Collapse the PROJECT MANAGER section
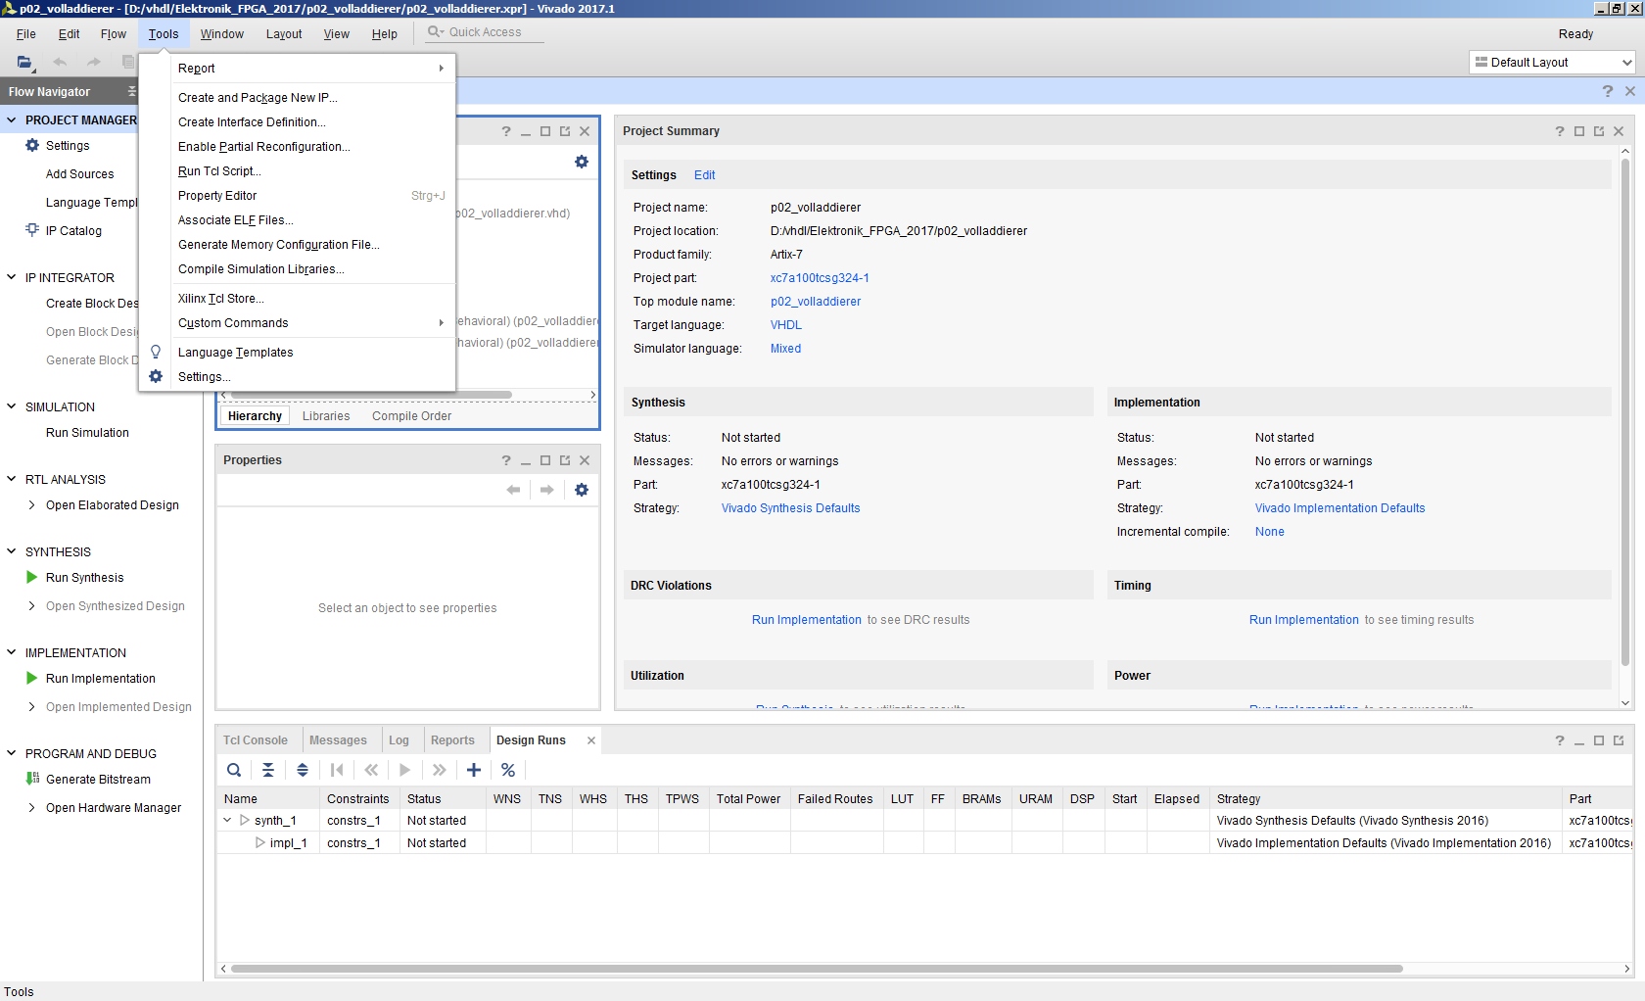The image size is (1645, 1001). coord(12,119)
